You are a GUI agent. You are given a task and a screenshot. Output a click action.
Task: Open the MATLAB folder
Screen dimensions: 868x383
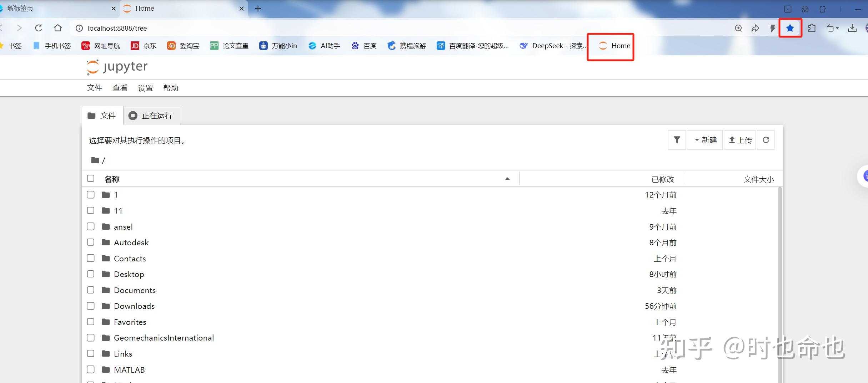click(x=129, y=369)
